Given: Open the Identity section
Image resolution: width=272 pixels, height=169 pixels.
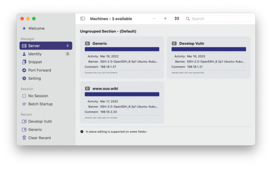Looking at the screenshot, I should click(46, 54).
